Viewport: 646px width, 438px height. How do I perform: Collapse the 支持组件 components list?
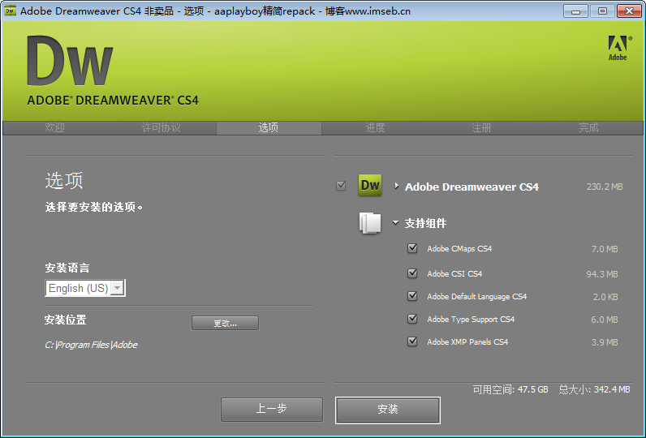coord(395,223)
